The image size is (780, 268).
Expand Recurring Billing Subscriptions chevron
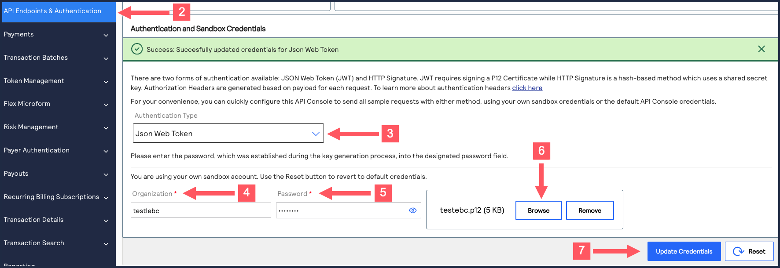pyautogui.click(x=106, y=198)
